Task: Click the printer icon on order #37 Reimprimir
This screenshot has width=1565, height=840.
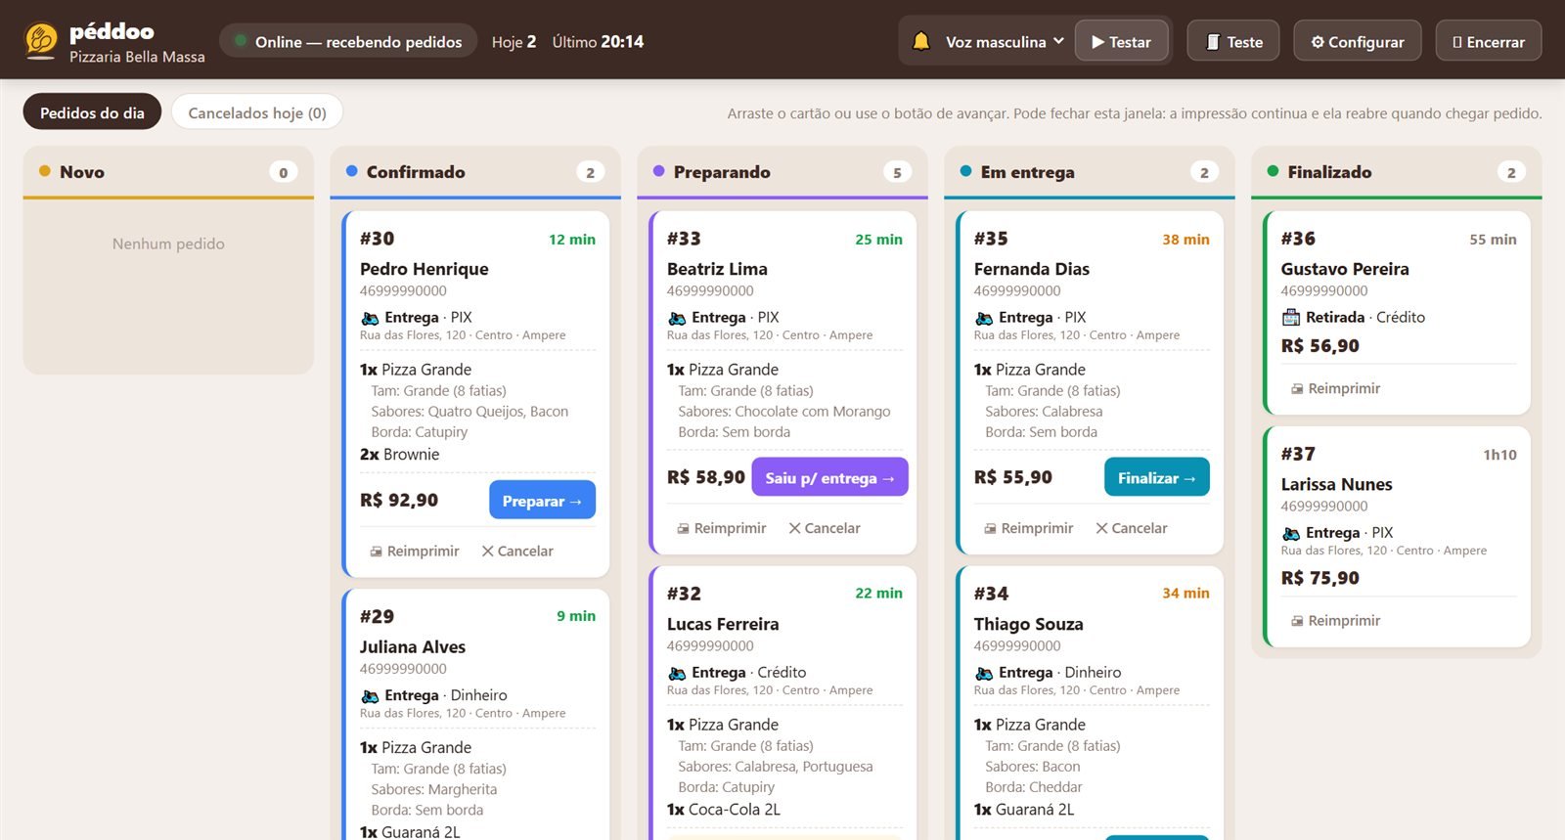Action: coord(1297,621)
